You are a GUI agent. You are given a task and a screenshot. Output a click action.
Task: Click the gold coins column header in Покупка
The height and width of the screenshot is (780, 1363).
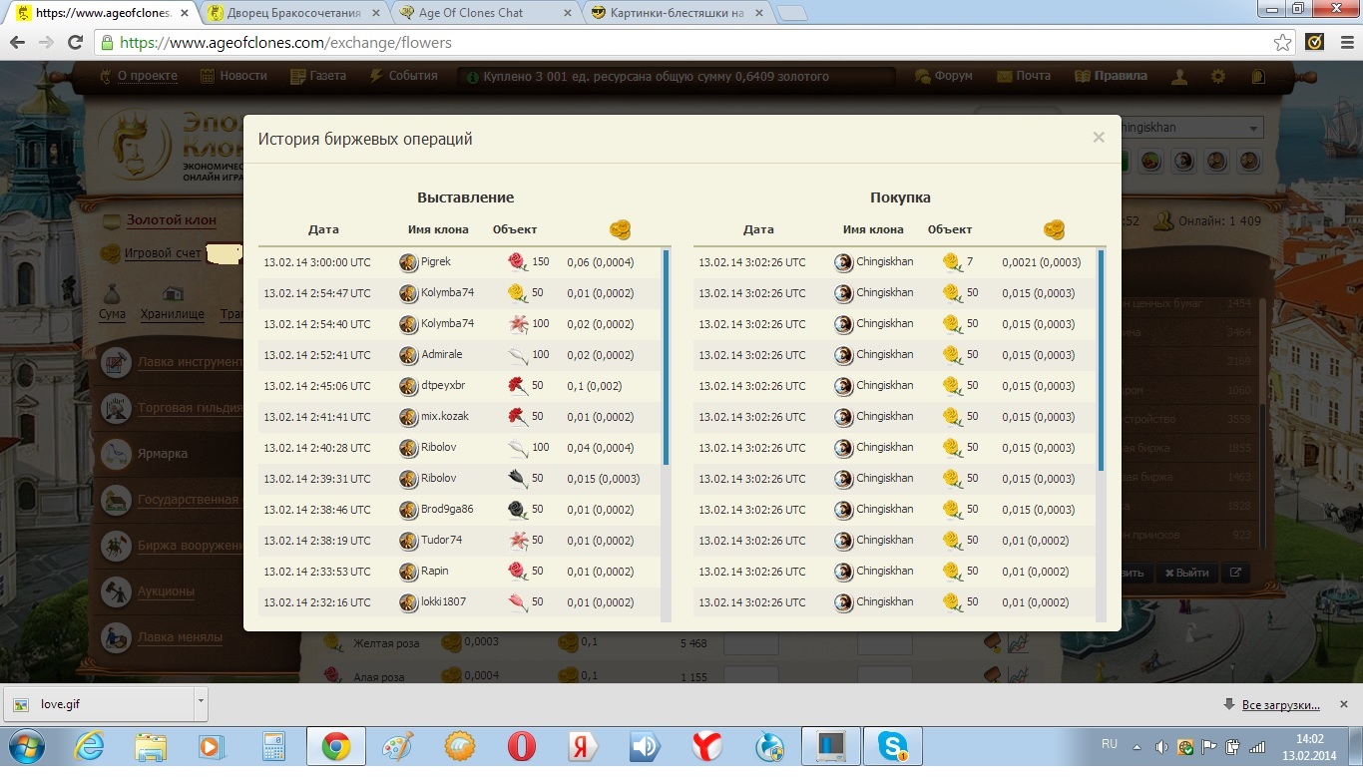coord(1054,229)
